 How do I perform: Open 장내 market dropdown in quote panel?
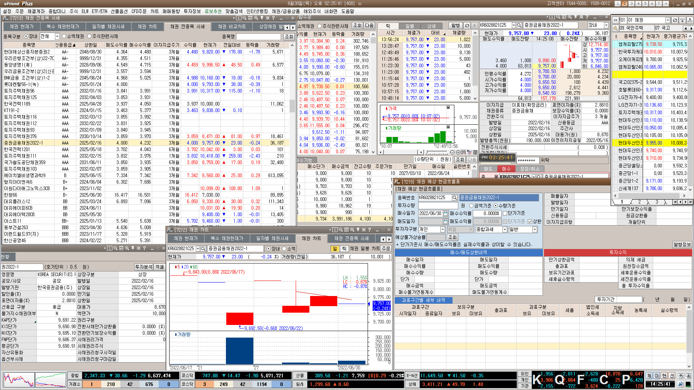pyautogui.click(x=606, y=25)
